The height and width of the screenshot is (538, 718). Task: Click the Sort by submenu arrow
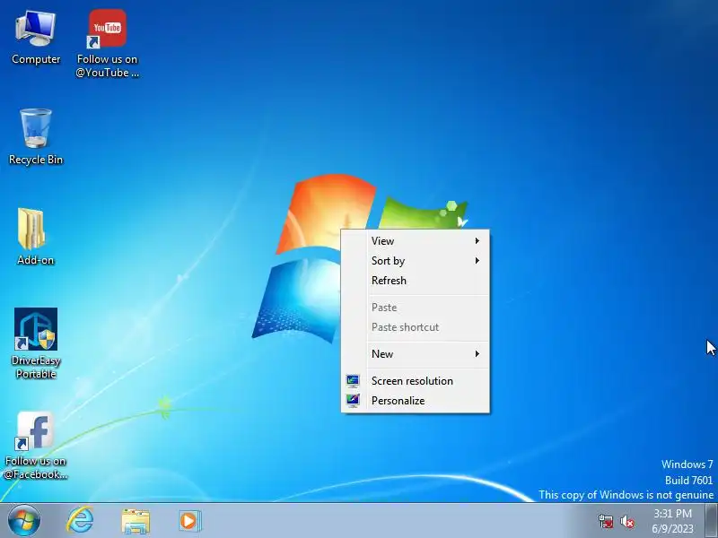coord(477,261)
